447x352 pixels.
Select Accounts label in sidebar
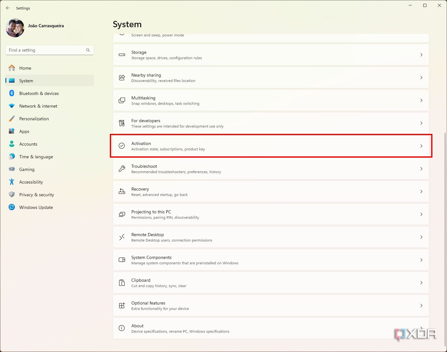[28, 144]
